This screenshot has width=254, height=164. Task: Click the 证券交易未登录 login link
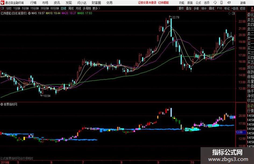(x=147, y=3)
